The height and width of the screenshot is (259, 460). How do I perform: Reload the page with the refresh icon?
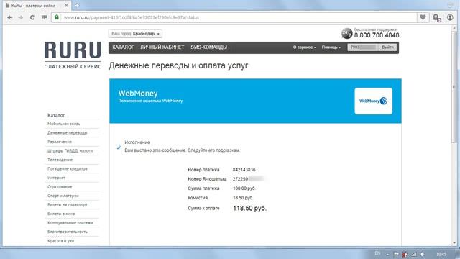[x=32, y=17]
